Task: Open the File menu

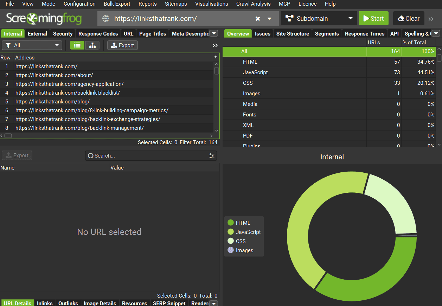Action: (10, 4)
